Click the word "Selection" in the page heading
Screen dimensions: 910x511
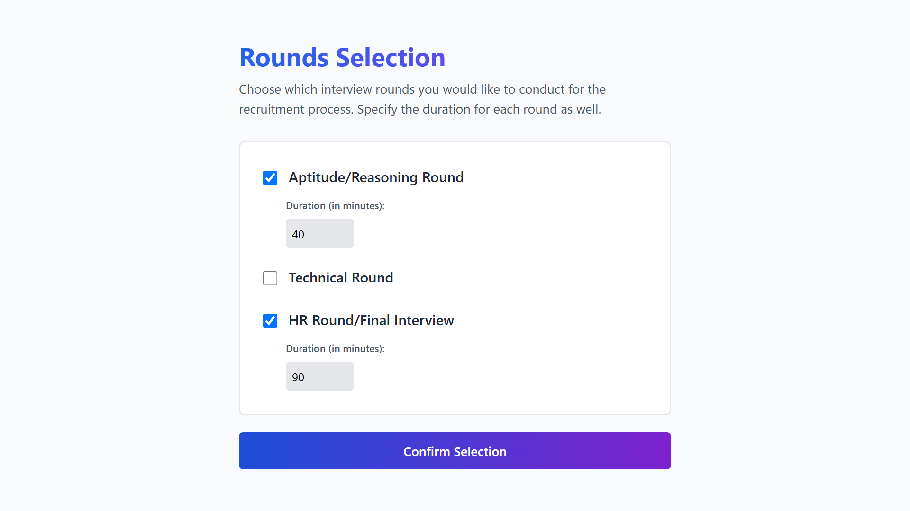[x=391, y=58]
